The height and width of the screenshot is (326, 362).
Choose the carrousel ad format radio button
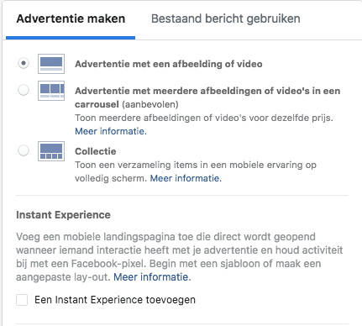click(24, 90)
